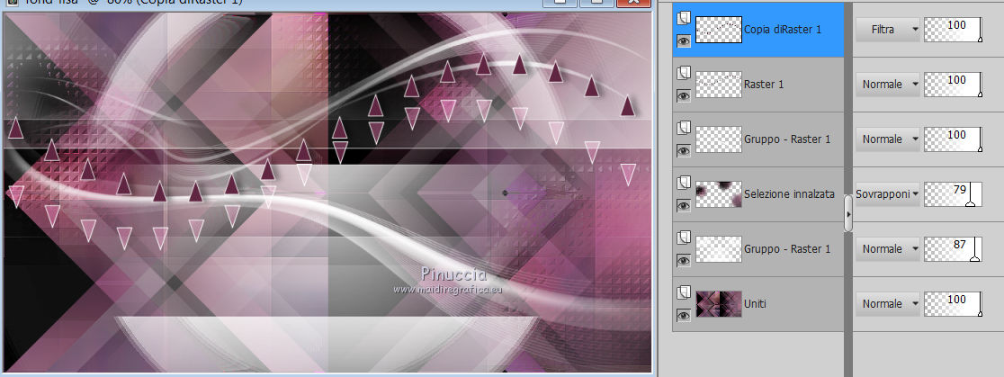Image resolution: width=1004 pixels, height=377 pixels.
Task: Click the layer name Uniti
Action: click(x=755, y=304)
